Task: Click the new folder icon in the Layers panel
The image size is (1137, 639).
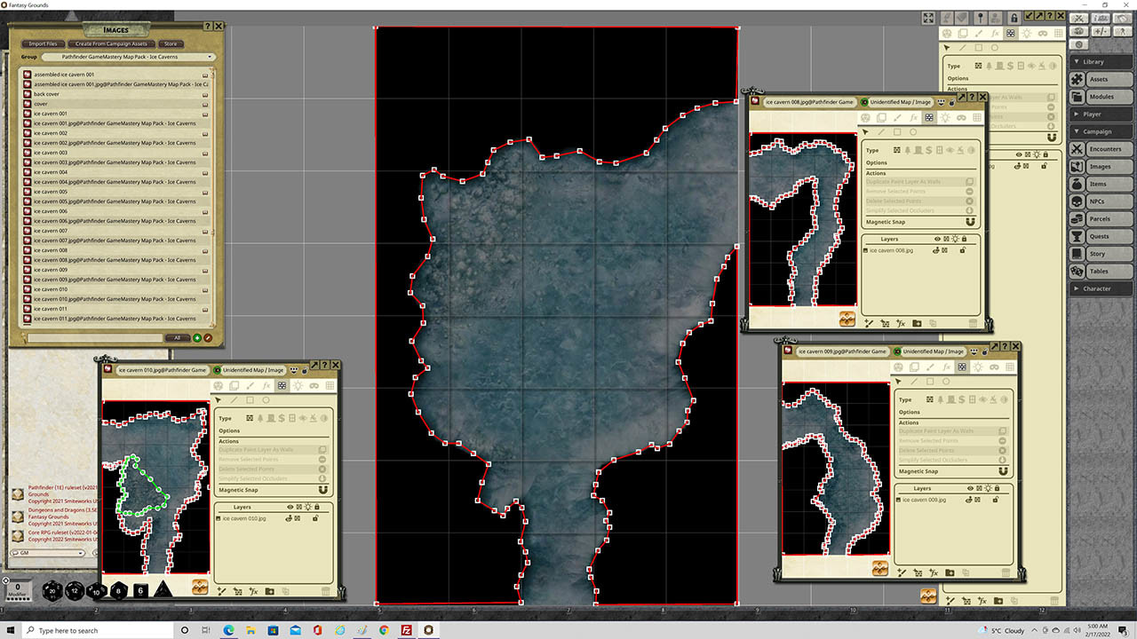Action: click(x=269, y=591)
